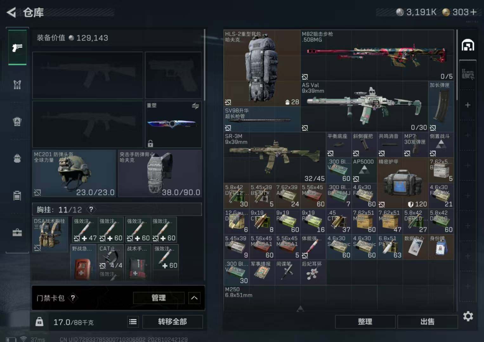This screenshot has height=342, width=484.
Task: Add currency with the plus beside 303
Action: [x=474, y=12]
